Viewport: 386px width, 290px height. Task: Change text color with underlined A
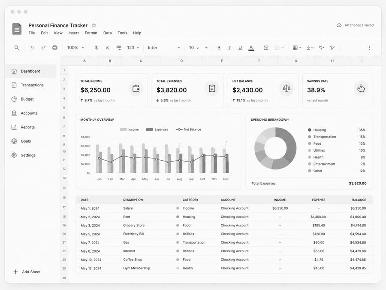(x=251, y=48)
